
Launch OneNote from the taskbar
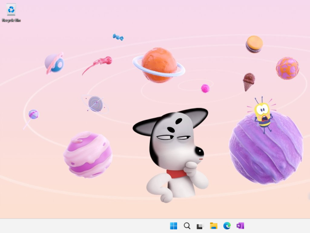point(240,226)
